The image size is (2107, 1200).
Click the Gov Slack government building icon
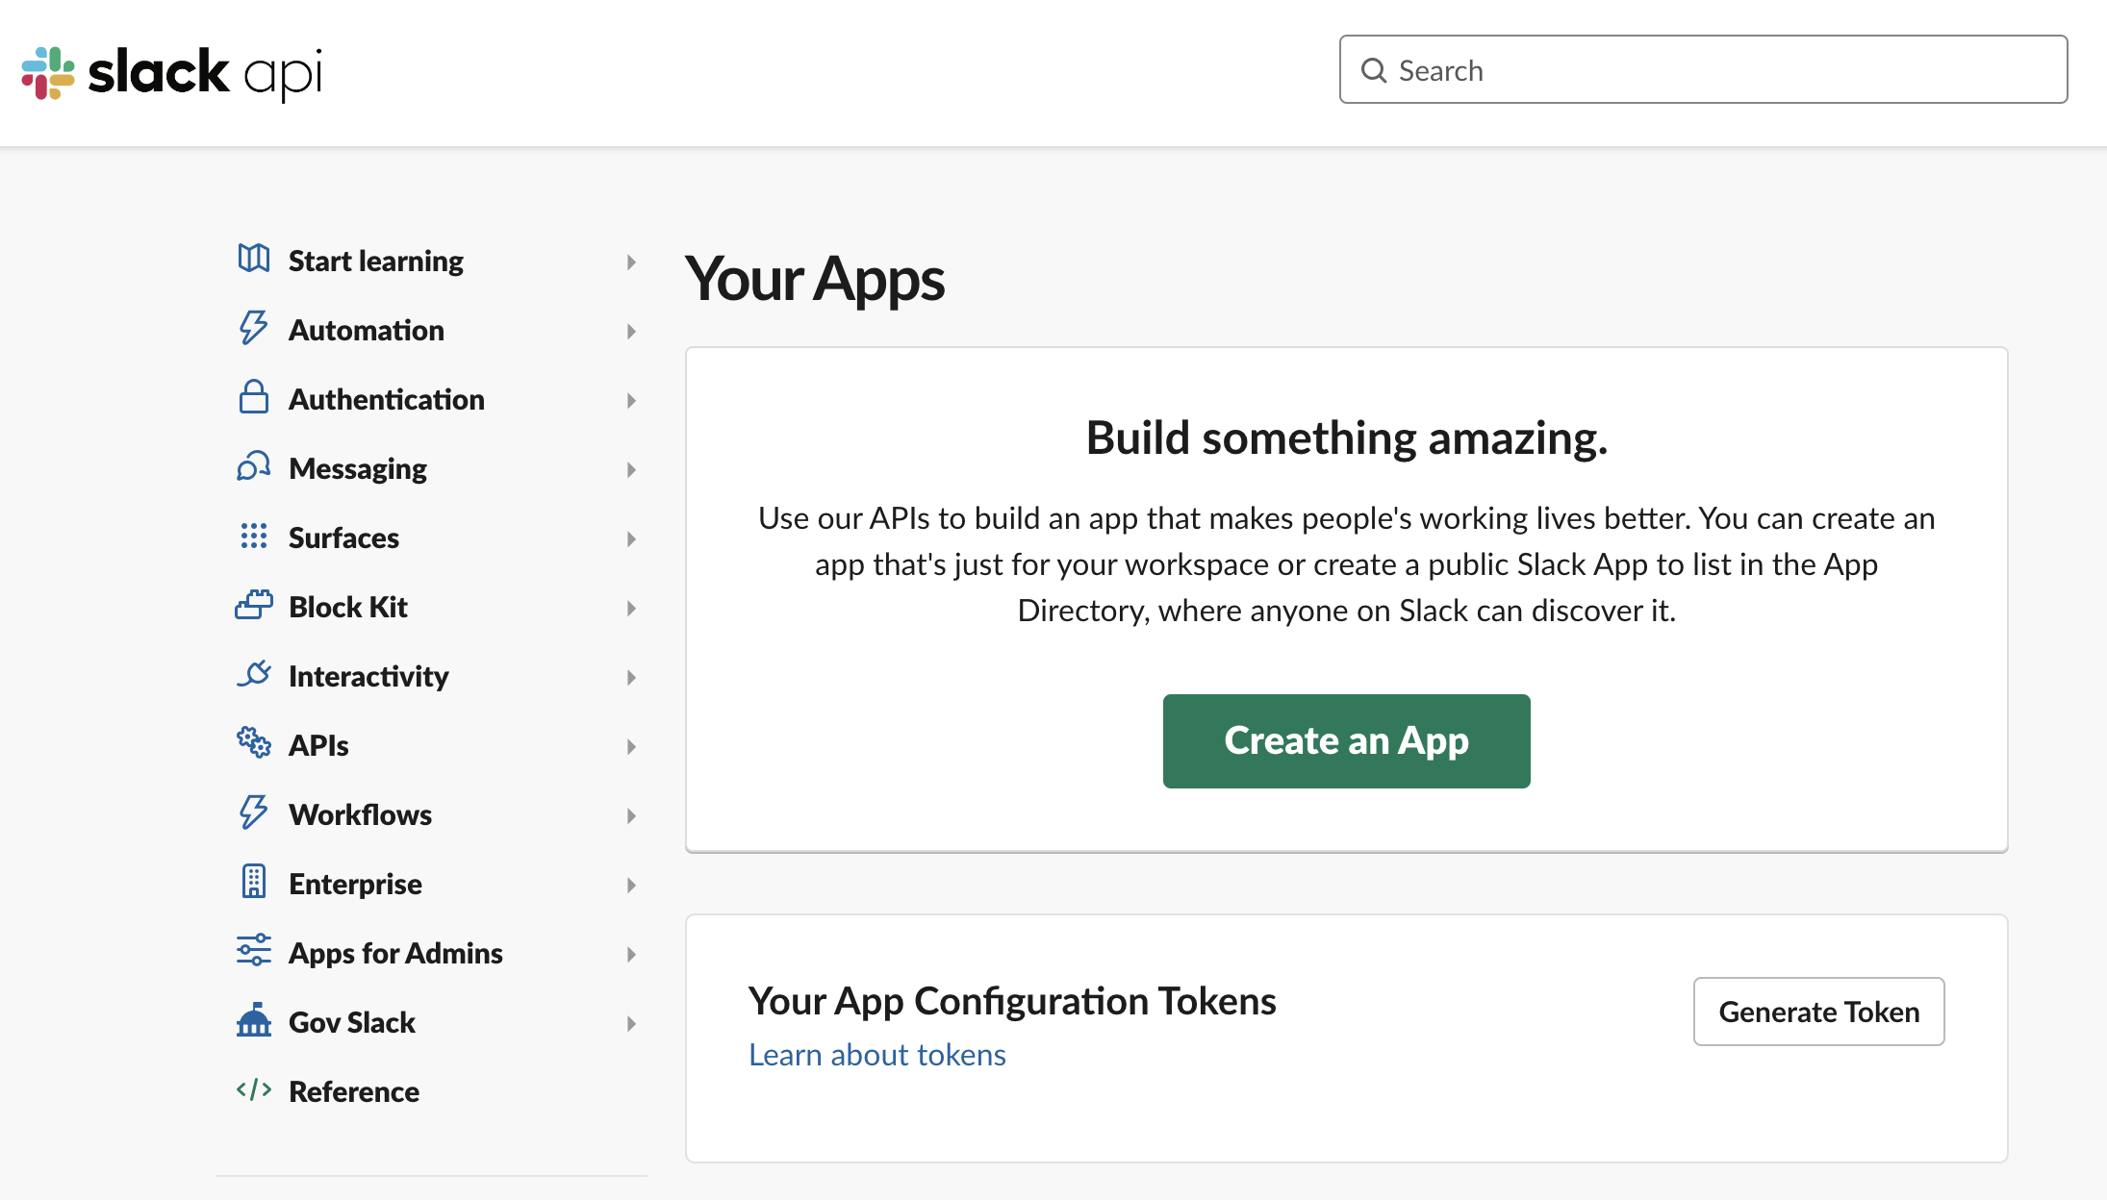253,1021
